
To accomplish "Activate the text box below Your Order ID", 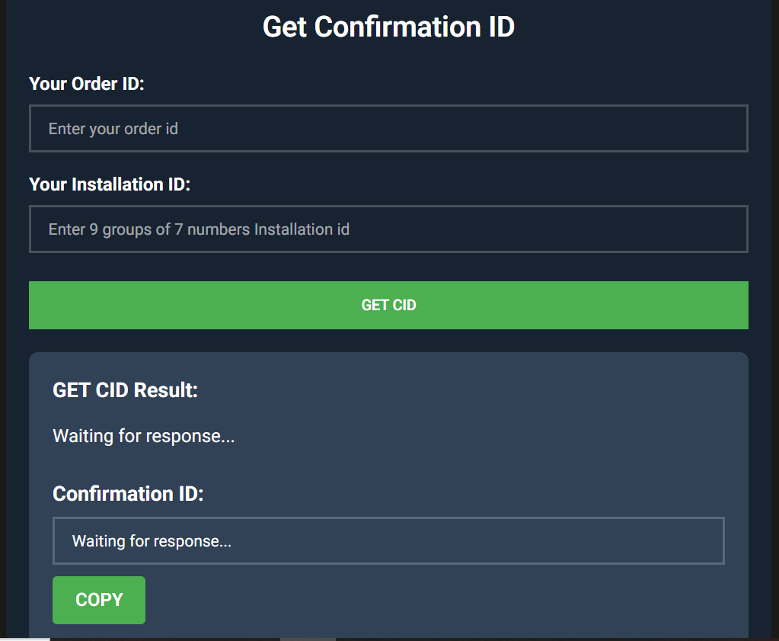I will (x=388, y=129).
